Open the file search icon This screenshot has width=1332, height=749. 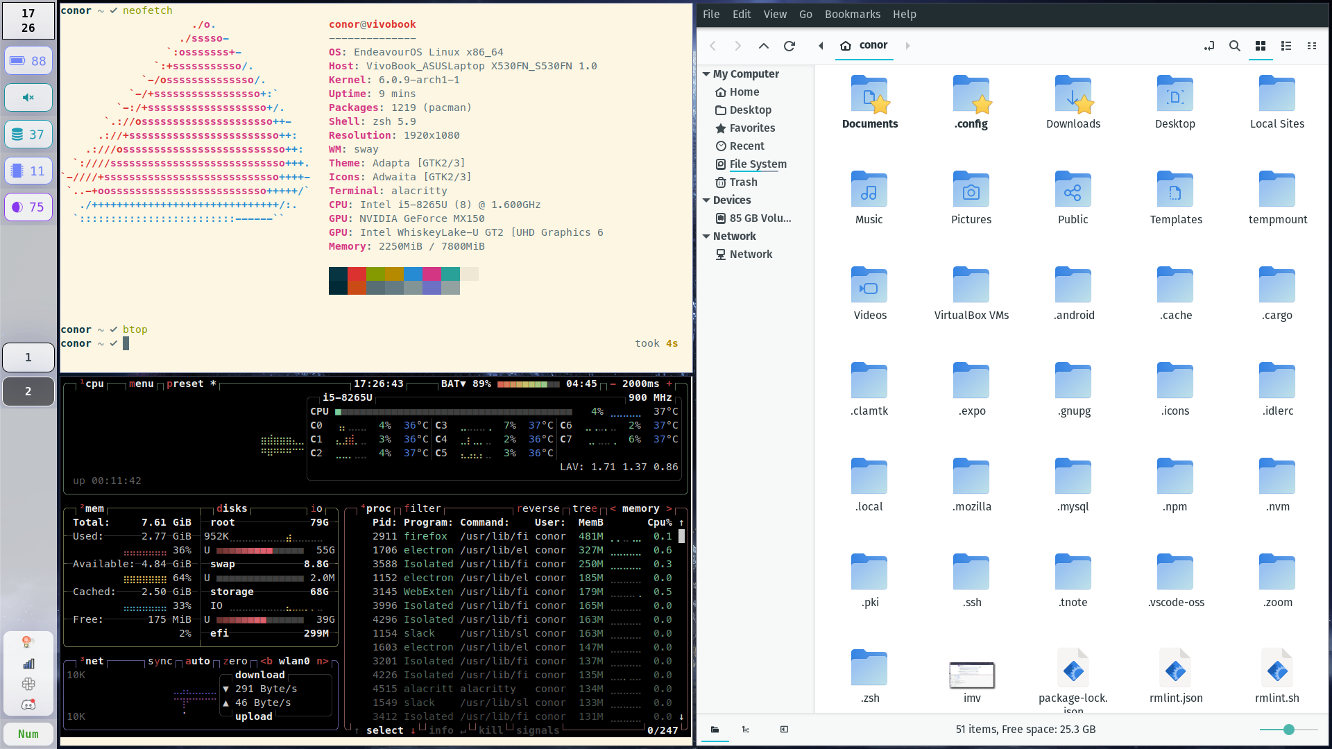[x=1234, y=46]
